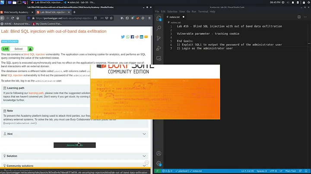Share lab via email icon
The width and height of the screenshot is (311, 174).
click(146, 37)
